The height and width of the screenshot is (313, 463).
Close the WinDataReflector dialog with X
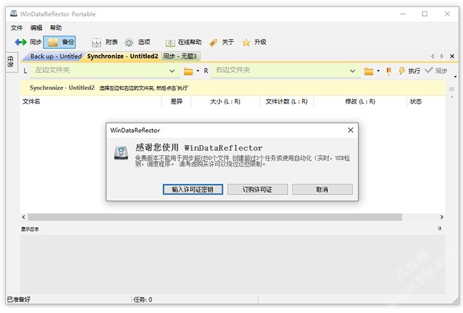[x=351, y=130]
